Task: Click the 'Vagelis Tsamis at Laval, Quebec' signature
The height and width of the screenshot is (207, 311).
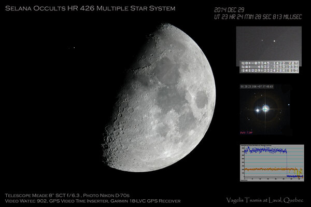Action: (265, 200)
